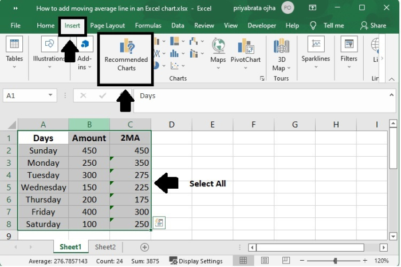Expand the Name Box dropdown
The height and width of the screenshot is (267, 401).
tap(50, 95)
